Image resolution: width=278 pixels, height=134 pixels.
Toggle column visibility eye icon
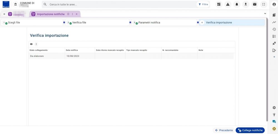[31, 44]
